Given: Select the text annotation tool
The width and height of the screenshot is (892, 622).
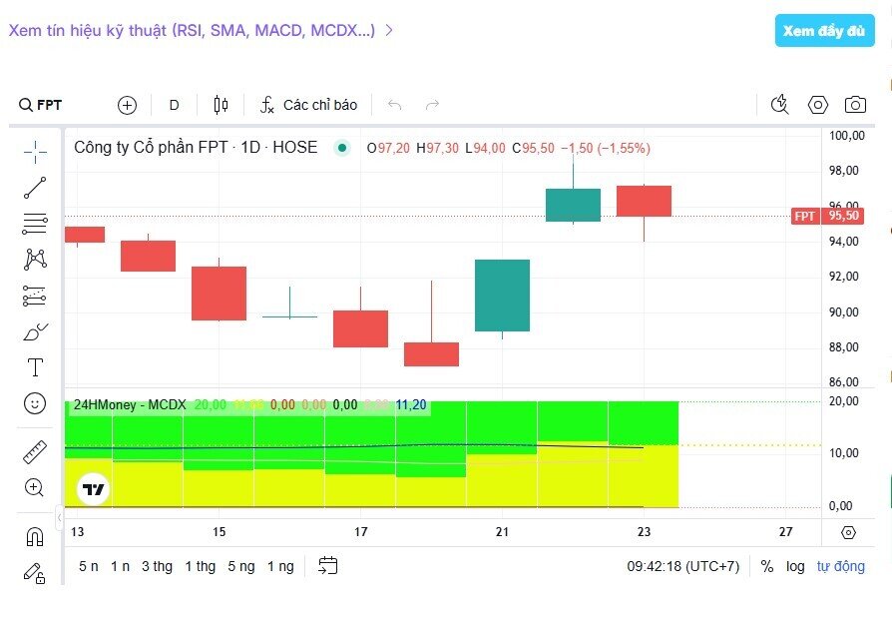Looking at the screenshot, I should point(35,367).
